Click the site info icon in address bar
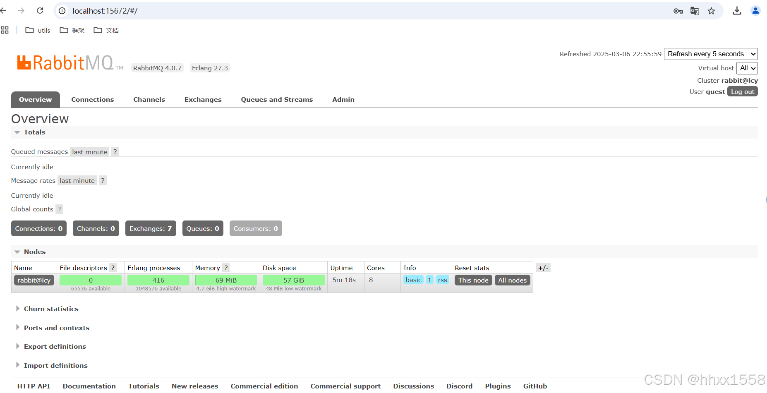This screenshot has height=393, width=767. 62,11
